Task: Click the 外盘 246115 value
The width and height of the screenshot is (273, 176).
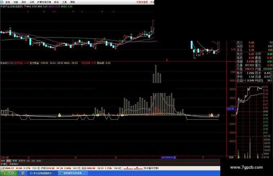Action: pyautogui.click(x=250, y=69)
